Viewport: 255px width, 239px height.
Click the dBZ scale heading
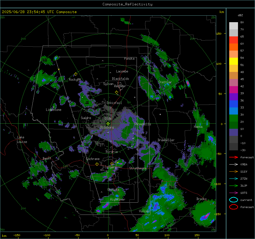coord(240,15)
